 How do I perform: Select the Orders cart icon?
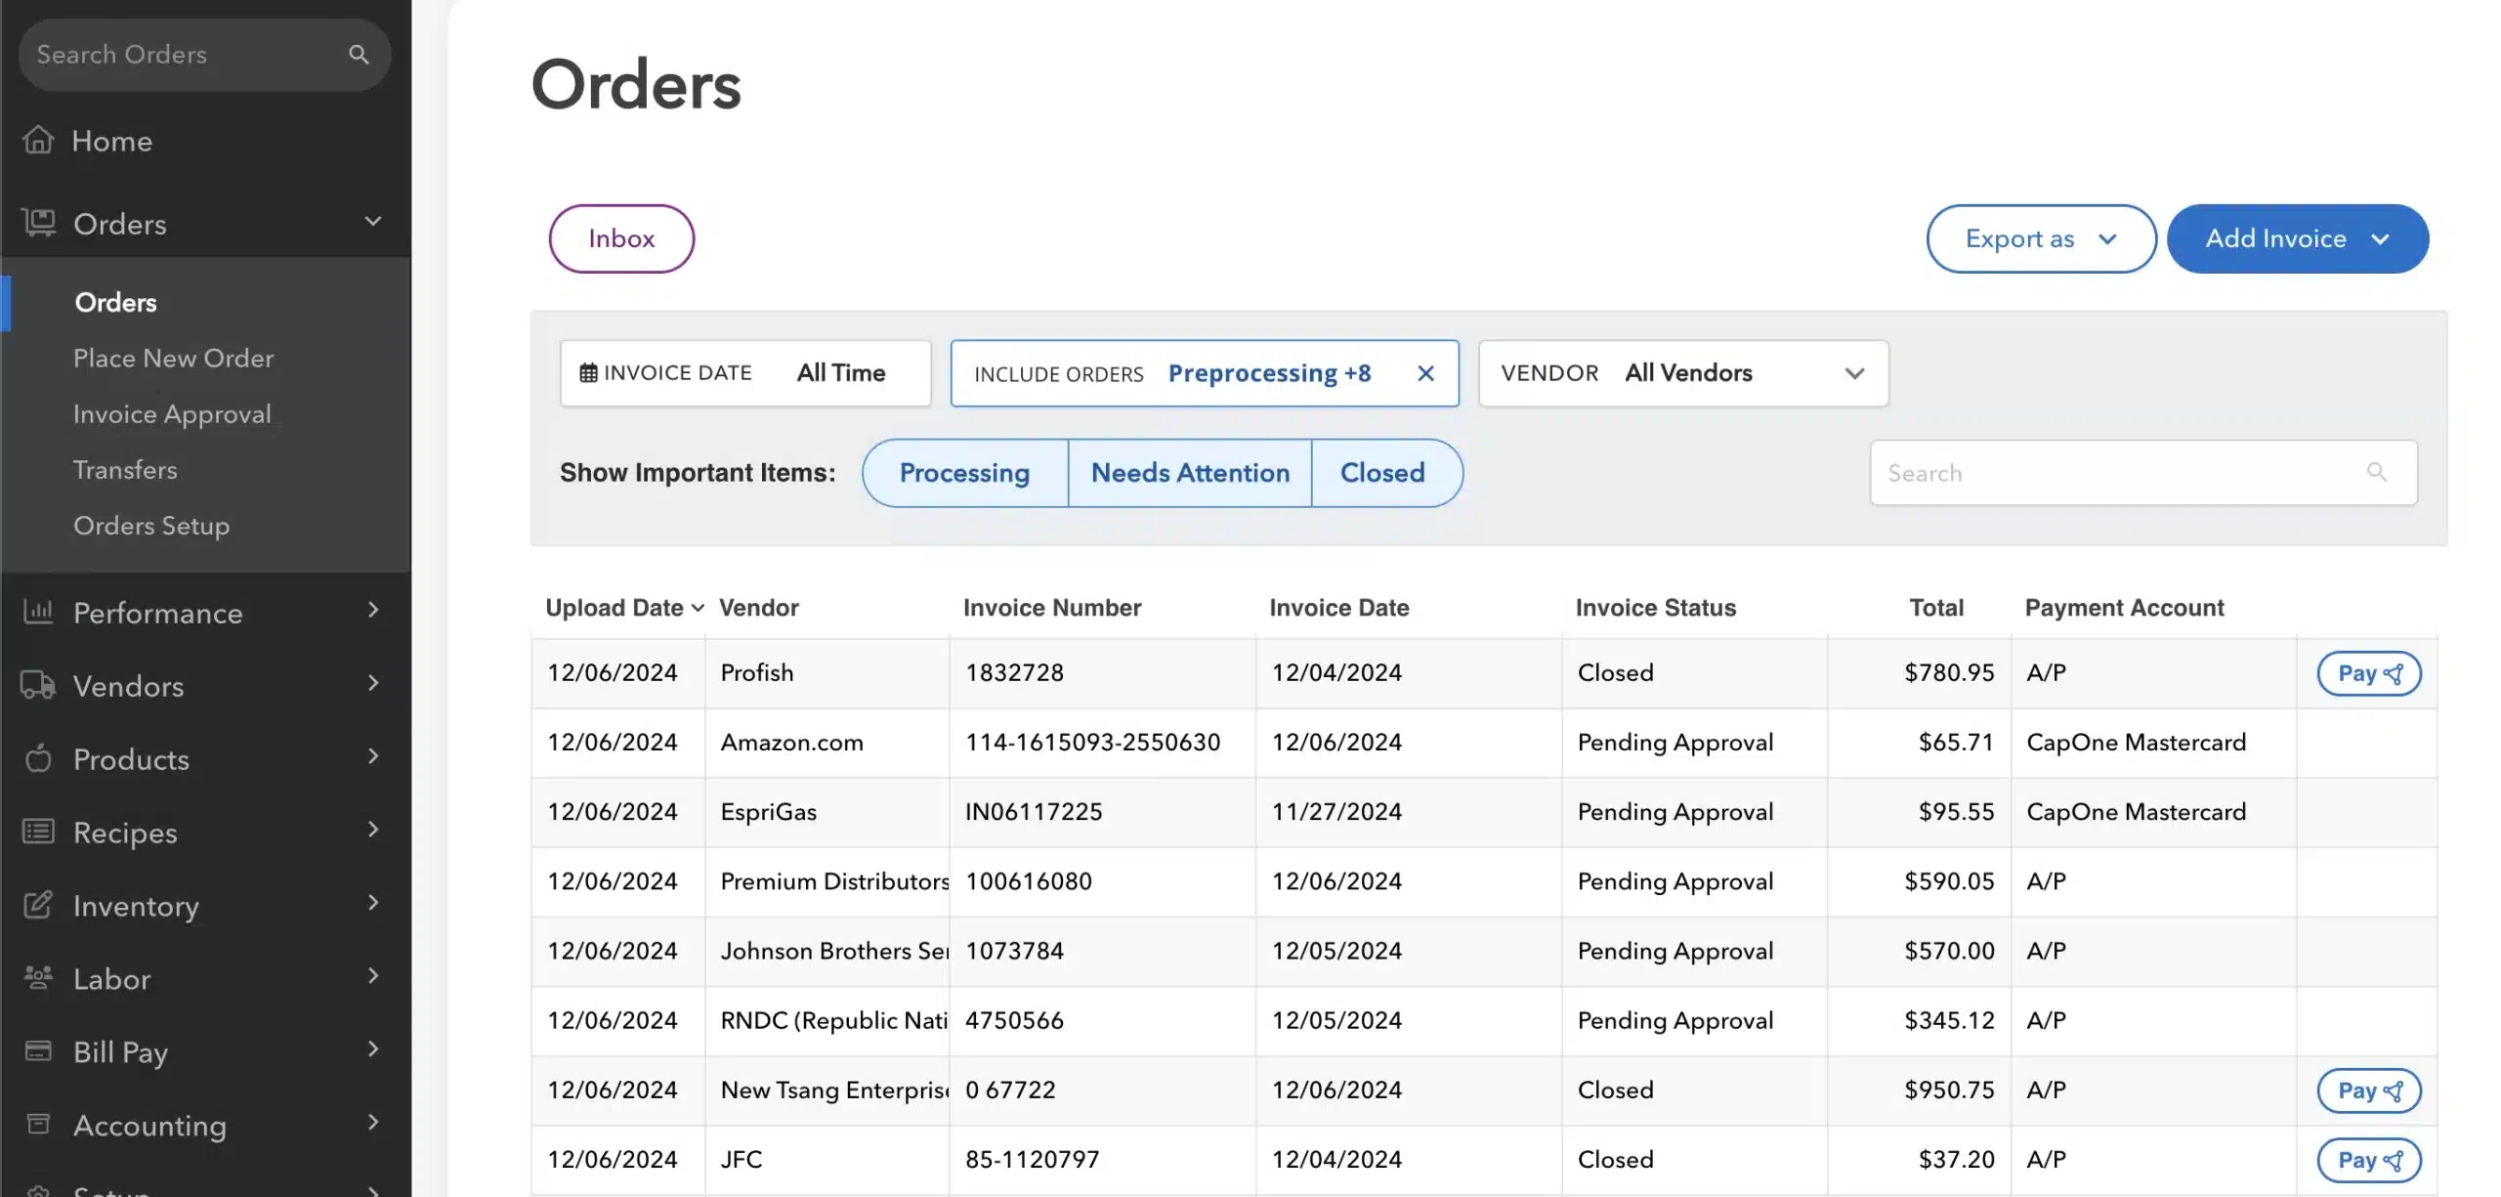pos(39,223)
